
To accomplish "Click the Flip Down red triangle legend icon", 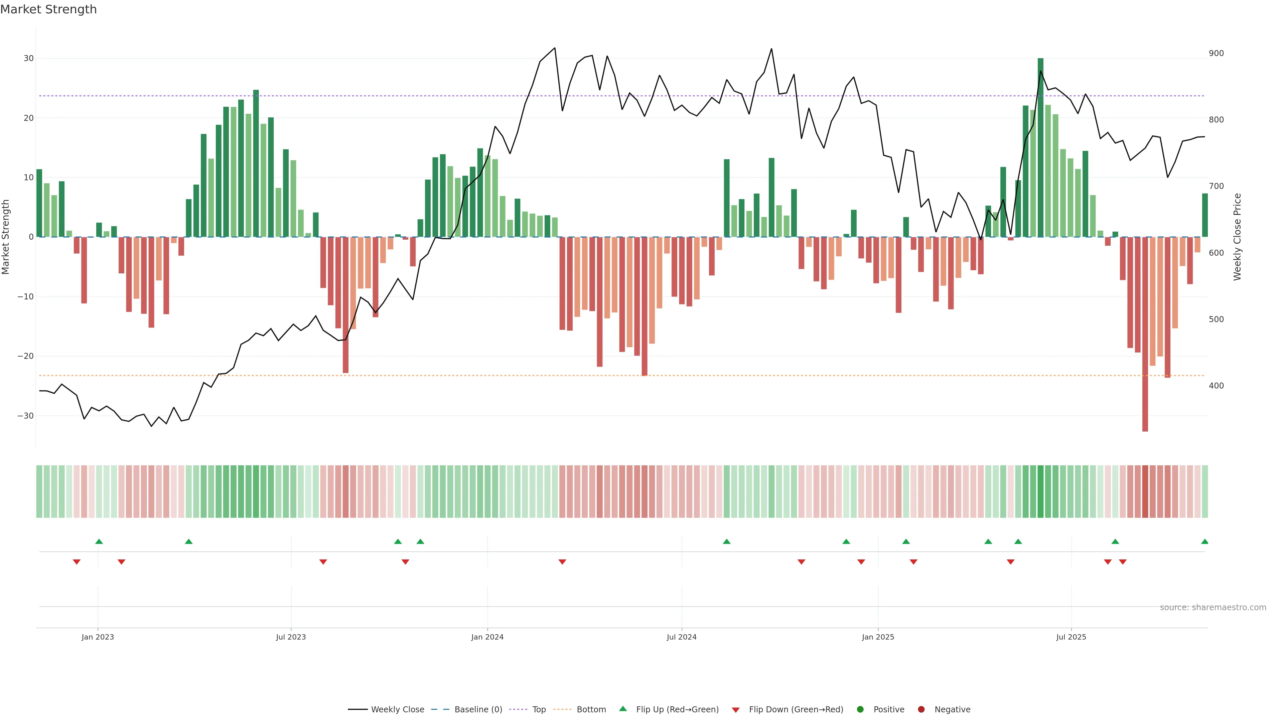I will [736, 710].
